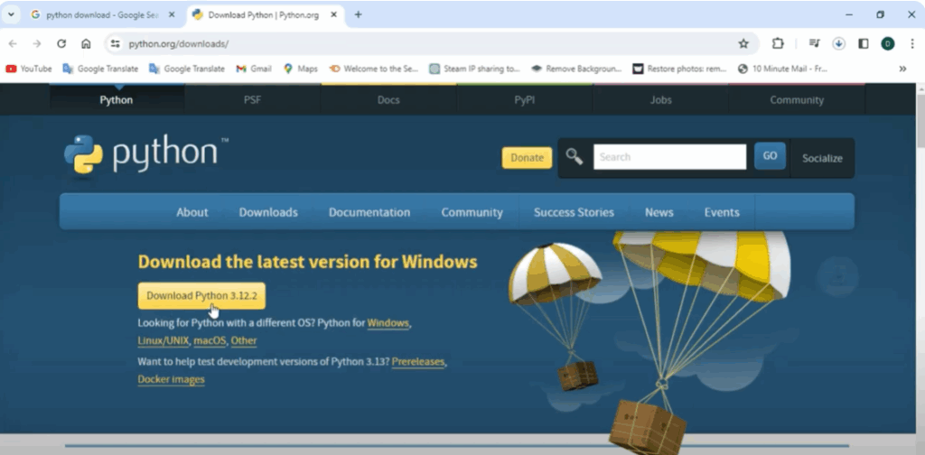Open the tab search chevron

coord(11,14)
